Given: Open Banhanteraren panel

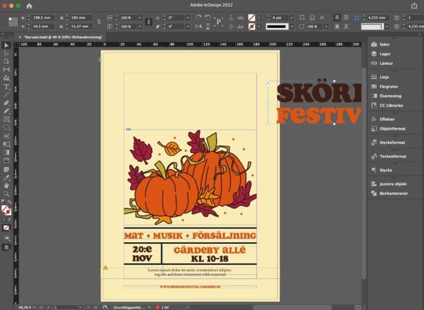Looking at the screenshot, I should pos(394,193).
